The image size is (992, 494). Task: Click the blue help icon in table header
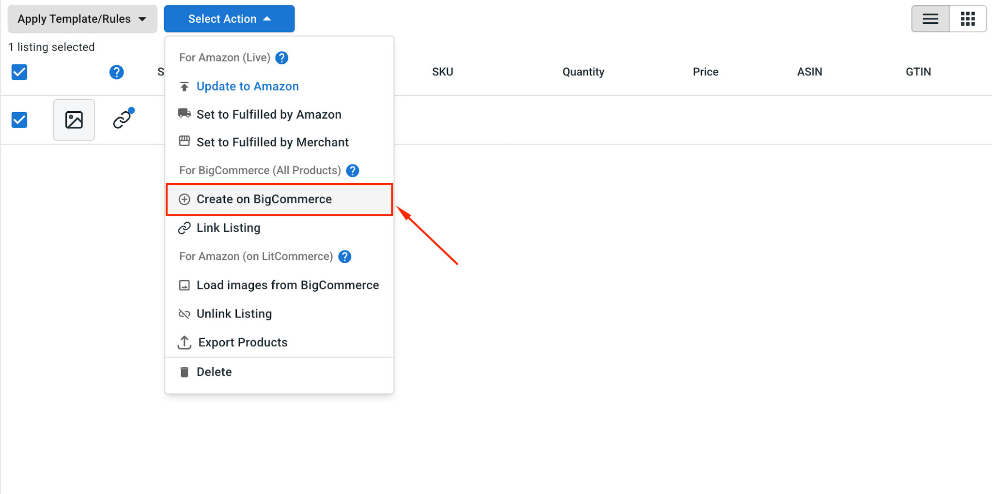click(116, 72)
